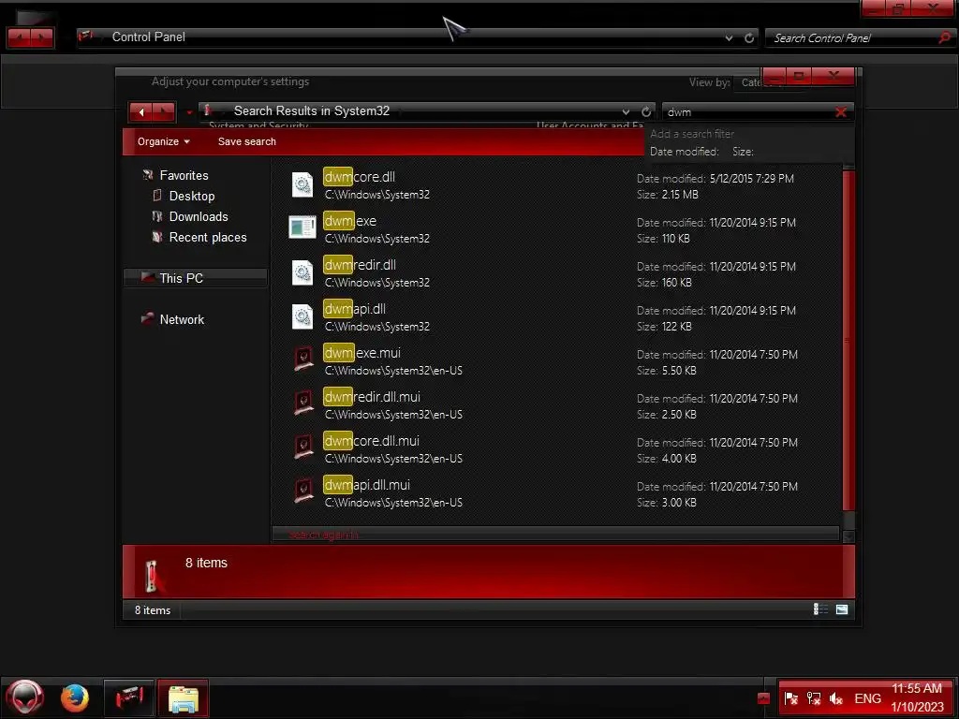Open File Explorer from the taskbar
Viewport: 959px width, 719px height.
coord(183,697)
